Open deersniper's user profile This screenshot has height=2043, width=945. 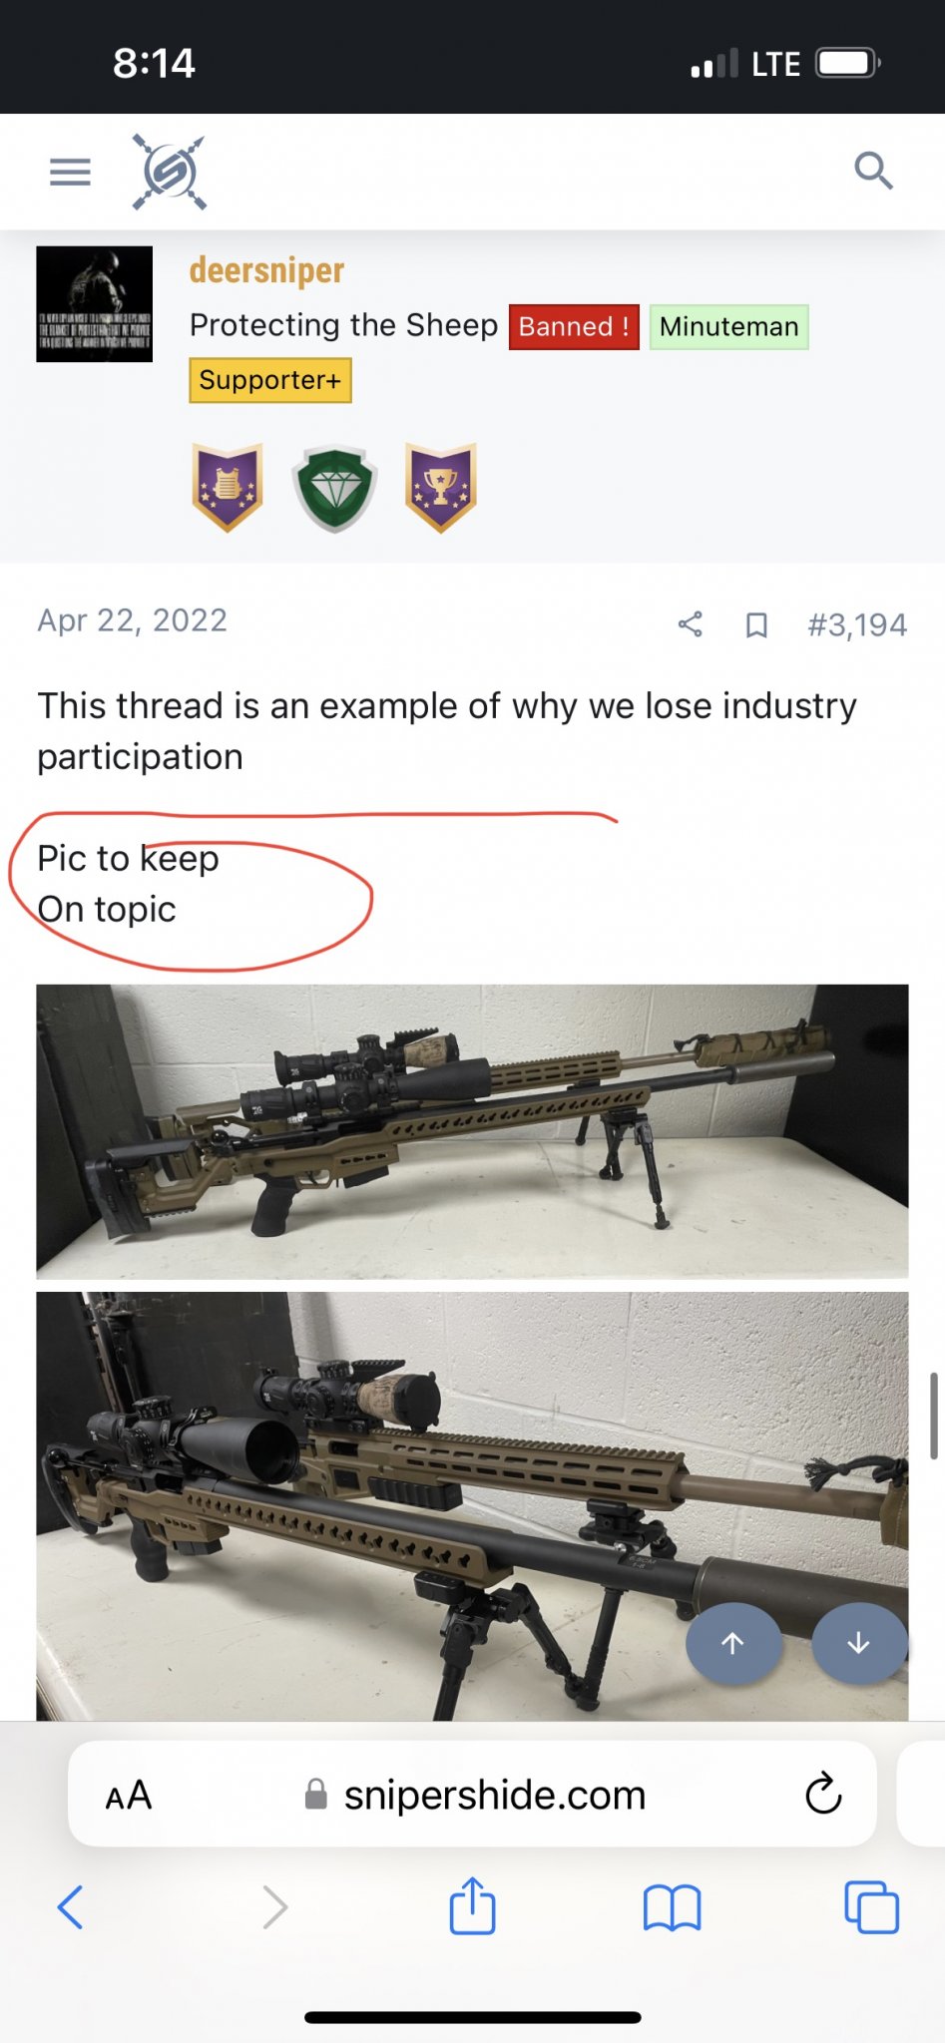tap(266, 270)
